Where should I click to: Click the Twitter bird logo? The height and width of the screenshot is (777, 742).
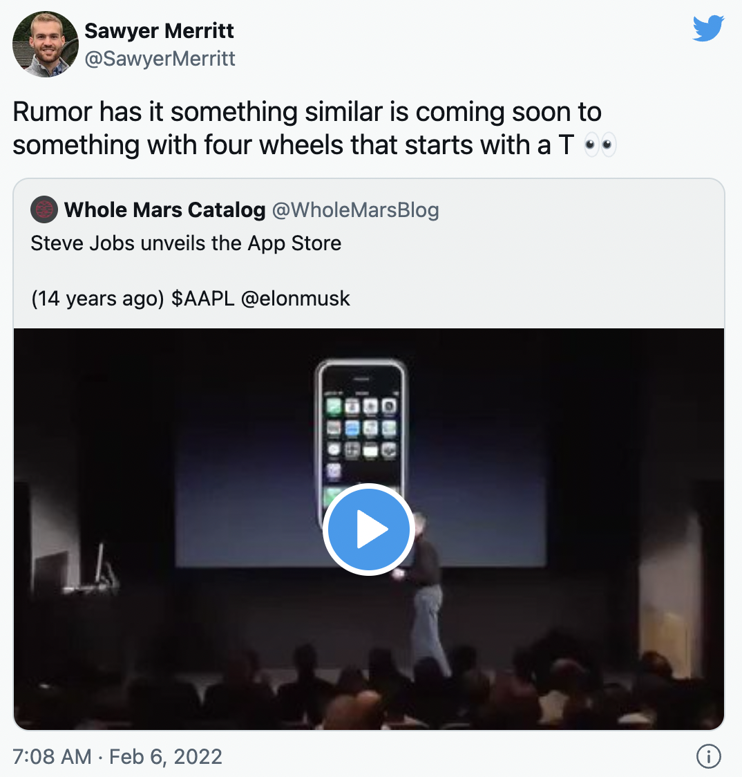(707, 28)
